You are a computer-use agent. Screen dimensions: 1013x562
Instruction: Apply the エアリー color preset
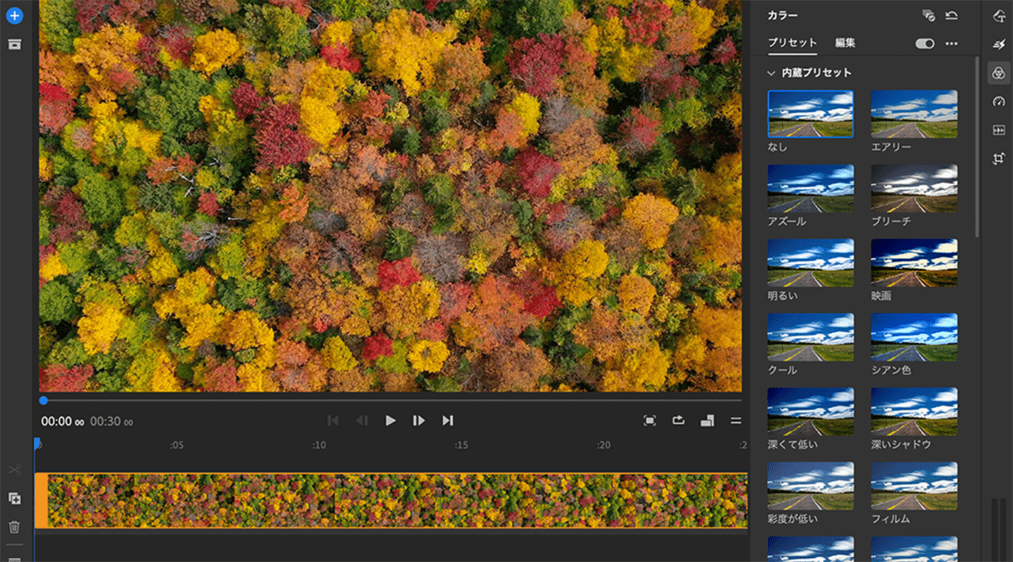[914, 112]
